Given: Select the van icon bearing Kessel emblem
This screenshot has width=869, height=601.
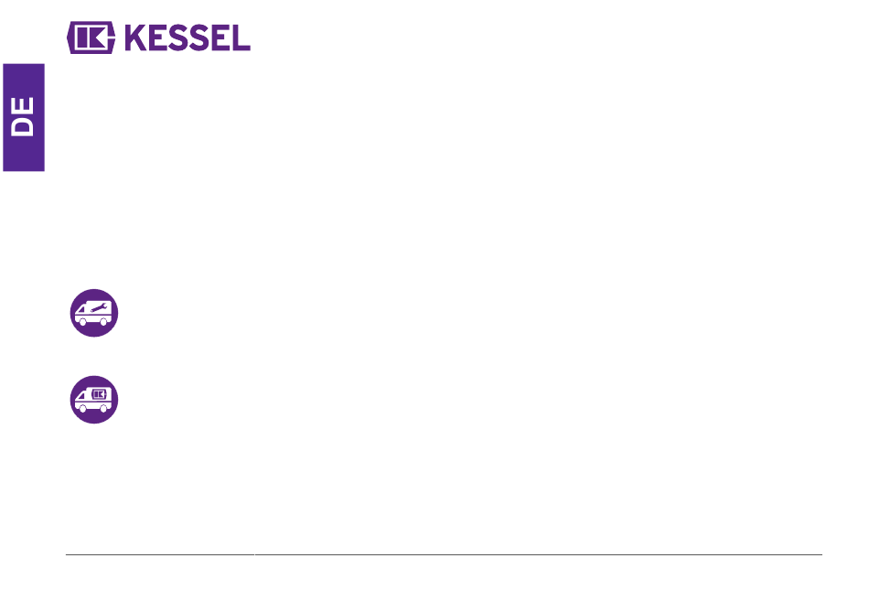Looking at the screenshot, I should (93, 400).
